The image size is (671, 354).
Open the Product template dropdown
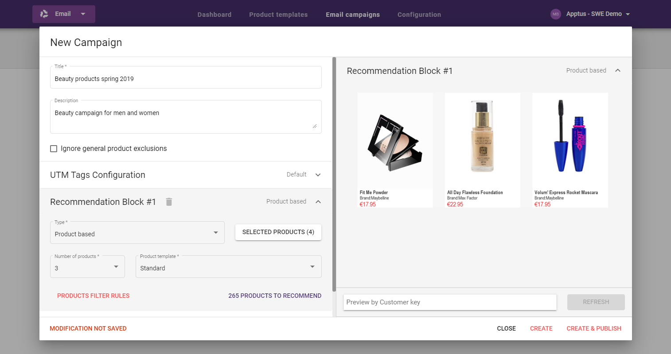[229, 267]
